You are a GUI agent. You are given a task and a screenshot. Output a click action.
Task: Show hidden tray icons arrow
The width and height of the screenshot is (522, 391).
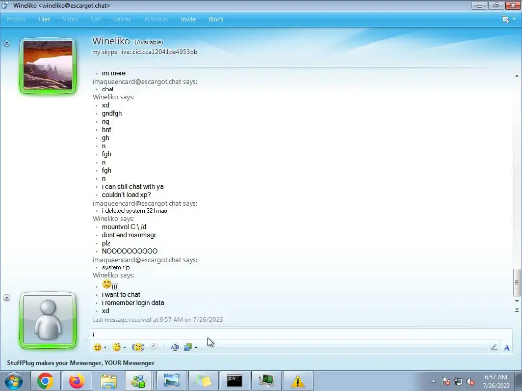point(433,381)
